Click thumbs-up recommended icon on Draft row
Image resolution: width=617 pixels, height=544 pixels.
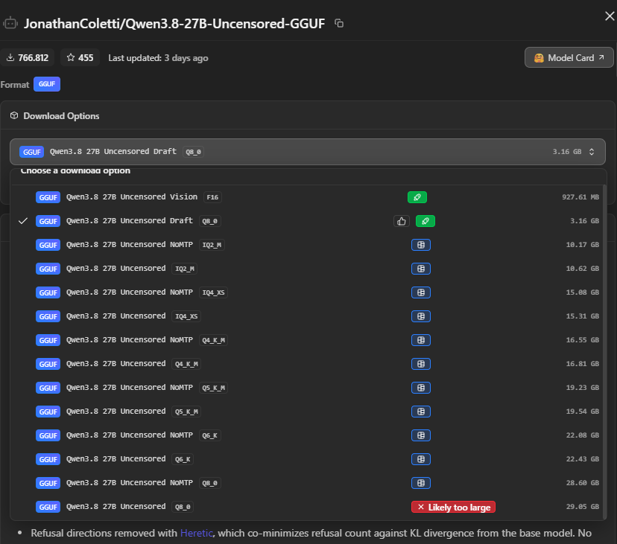pyautogui.click(x=402, y=221)
